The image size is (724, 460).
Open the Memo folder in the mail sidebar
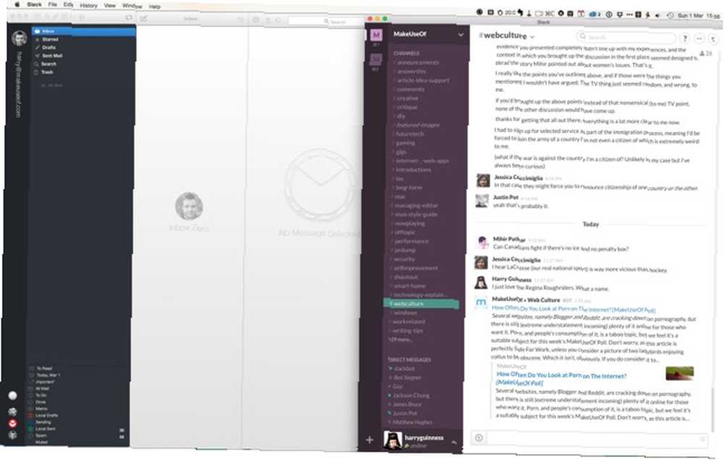[41, 409]
